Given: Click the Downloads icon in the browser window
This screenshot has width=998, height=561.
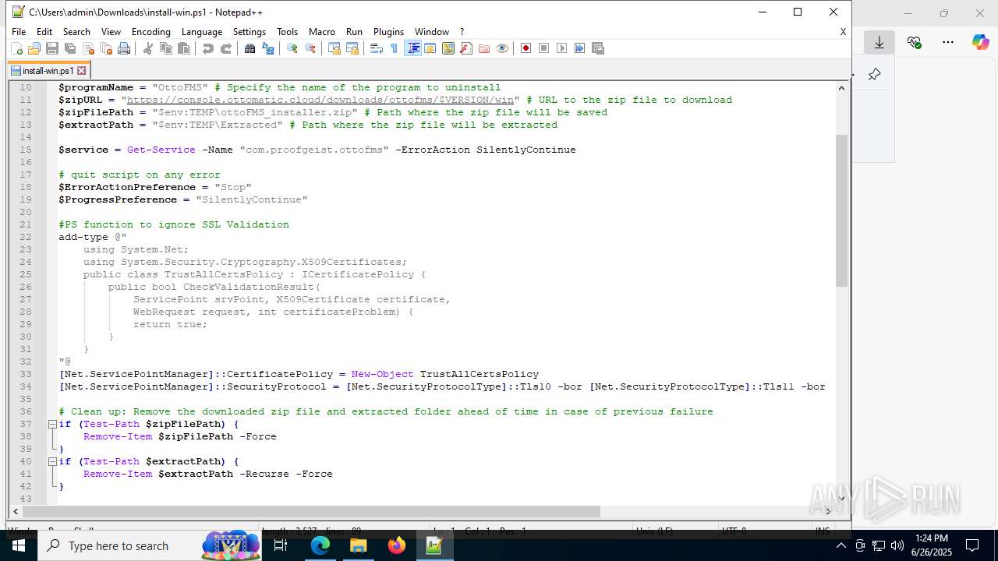Looking at the screenshot, I should (x=879, y=43).
